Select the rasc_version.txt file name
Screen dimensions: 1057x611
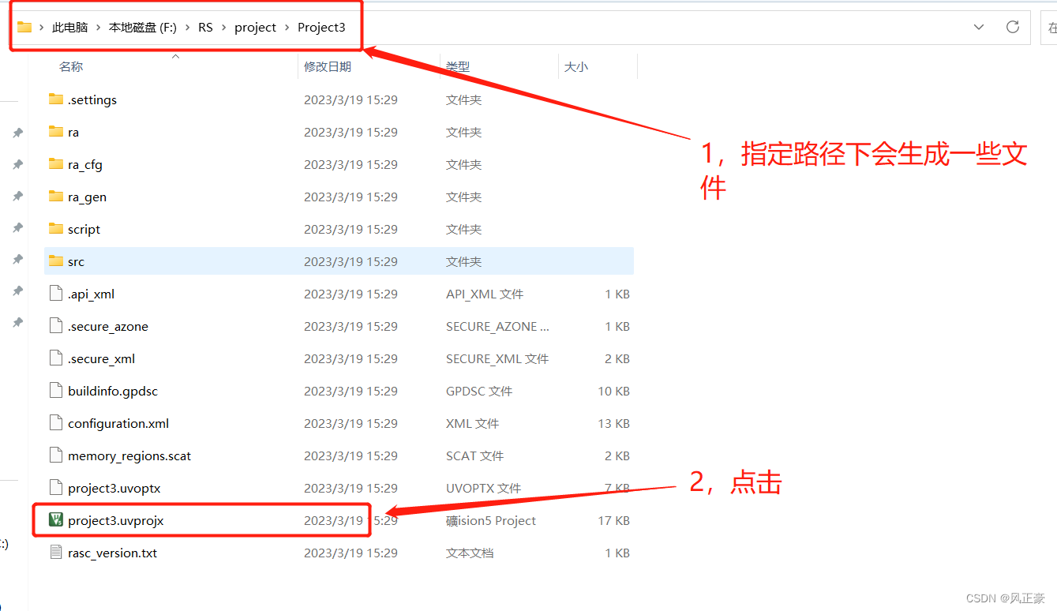click(x=113, y=553)
